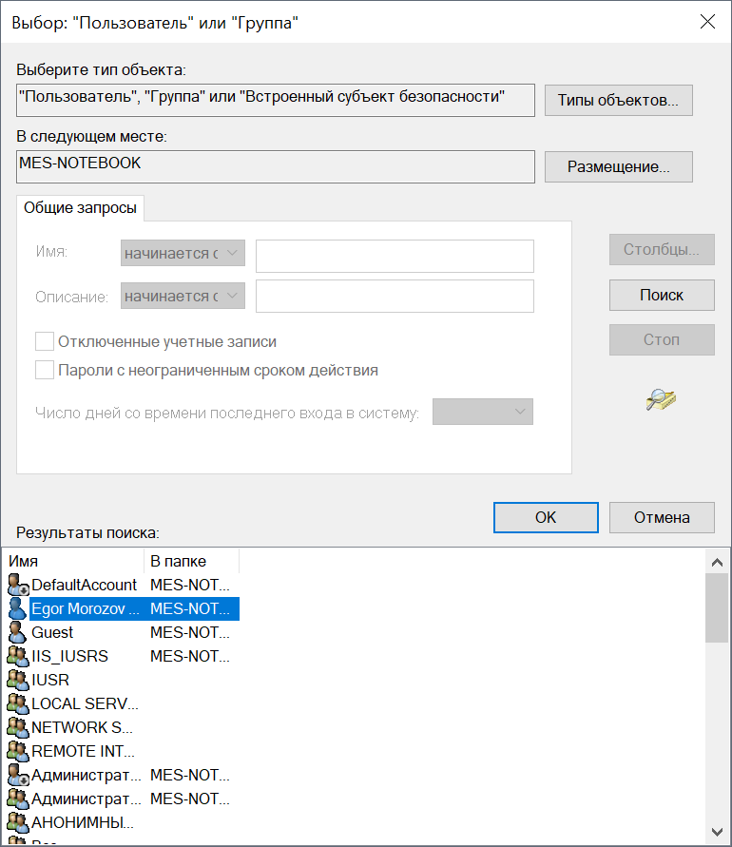Toggle Отключенные учетные записи checkbox
This screenshot has height=847, width=732.
45,341
